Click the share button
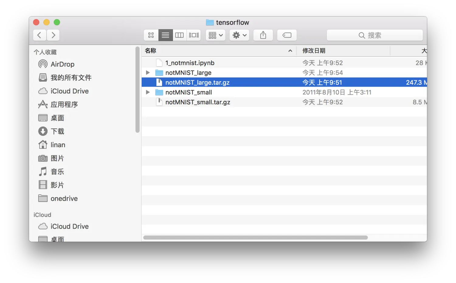This screenshot has width=456, height=283. 263,35
